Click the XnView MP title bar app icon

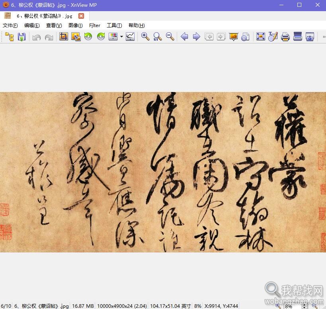(6, 4)
